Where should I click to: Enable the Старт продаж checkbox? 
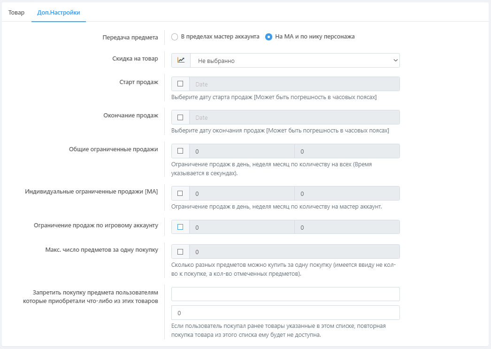pos(180,84)
